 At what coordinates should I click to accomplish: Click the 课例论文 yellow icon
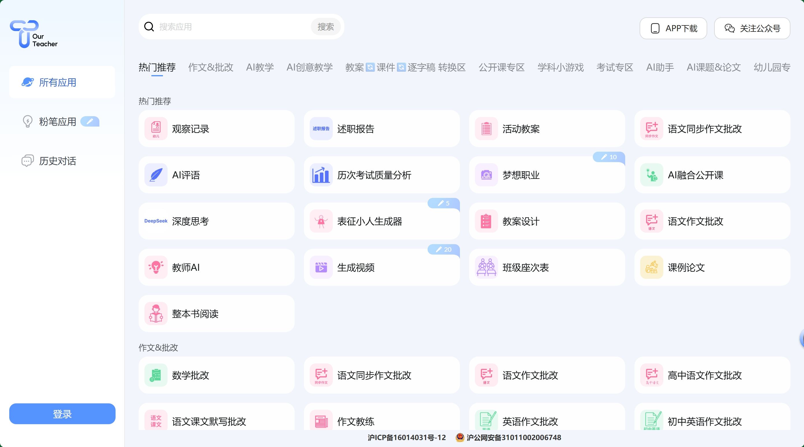[651, 267]
